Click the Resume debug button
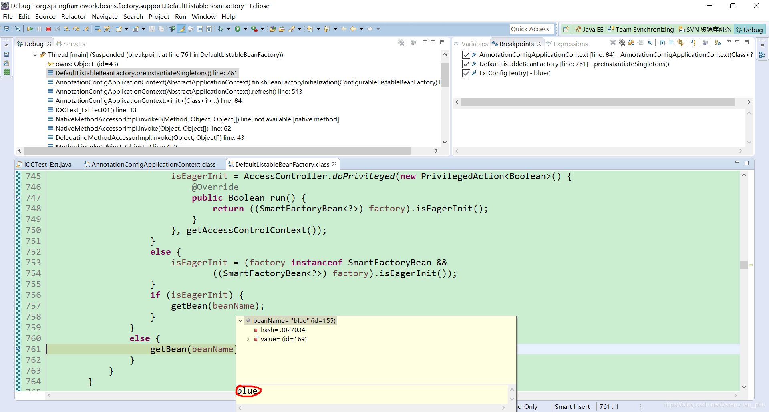Screen dimensions: 769x412 pyautogui.click(x=30, y=29)
